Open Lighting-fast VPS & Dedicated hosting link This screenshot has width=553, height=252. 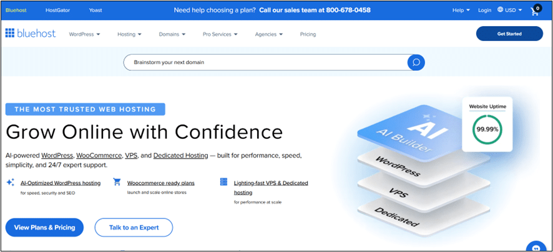[271, 188]
